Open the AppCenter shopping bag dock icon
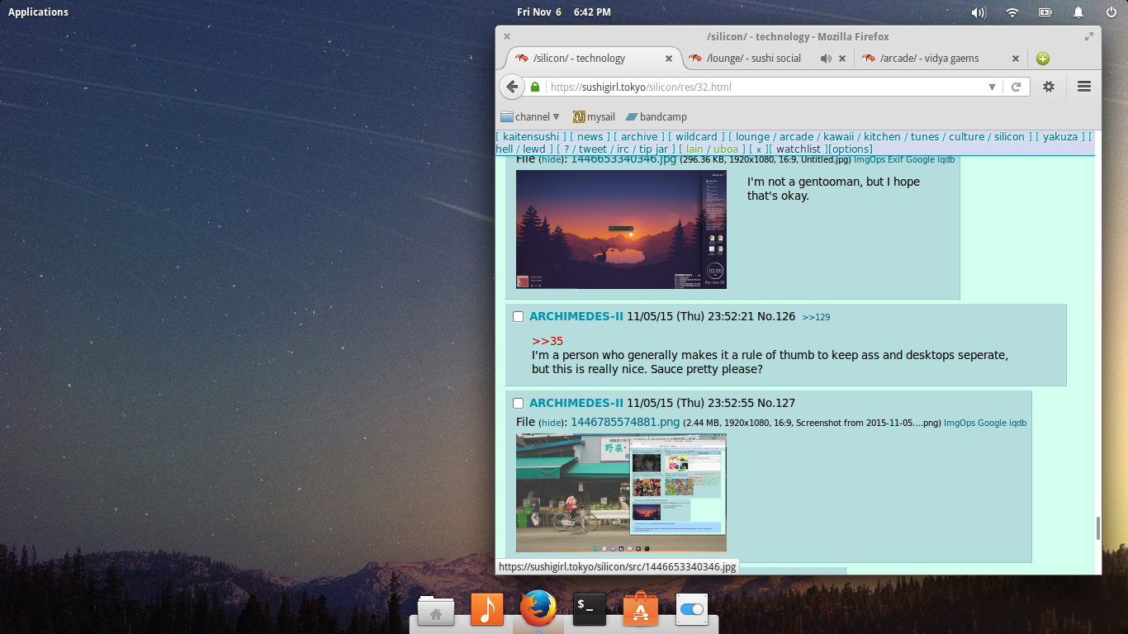 pos(641,609)
